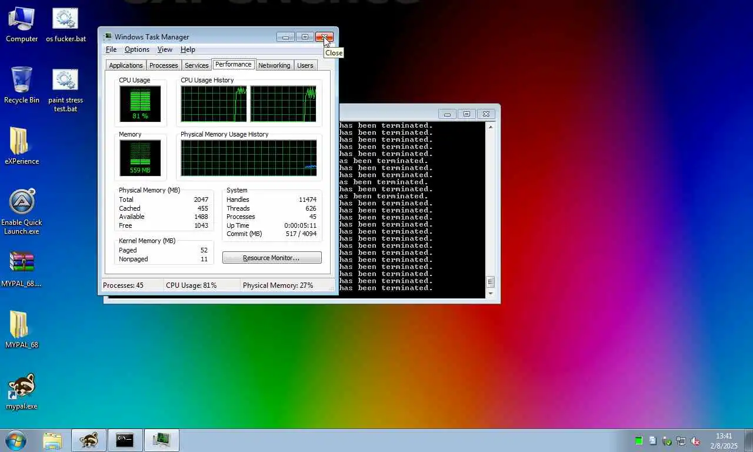Close the command prompt window
Viewport: 753px width, 452px height.
point(486,114)
